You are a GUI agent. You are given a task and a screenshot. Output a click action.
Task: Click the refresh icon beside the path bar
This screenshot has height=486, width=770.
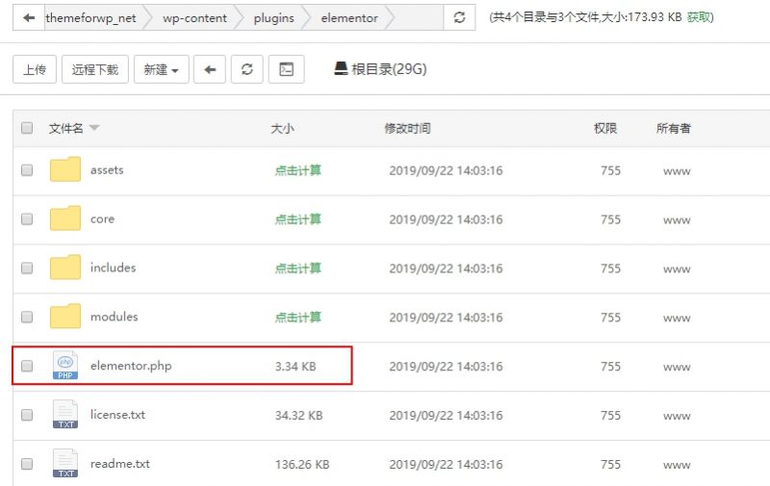pyautogui.click(x=459, y=18)
